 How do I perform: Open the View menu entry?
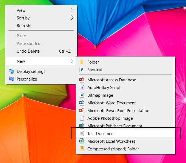(x=41, y=10)
